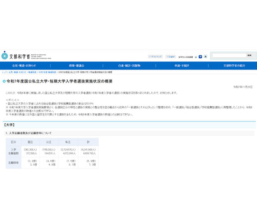Open 令和7年度 報道発表 breadcrumb link
257x221 pixels.
47,72
